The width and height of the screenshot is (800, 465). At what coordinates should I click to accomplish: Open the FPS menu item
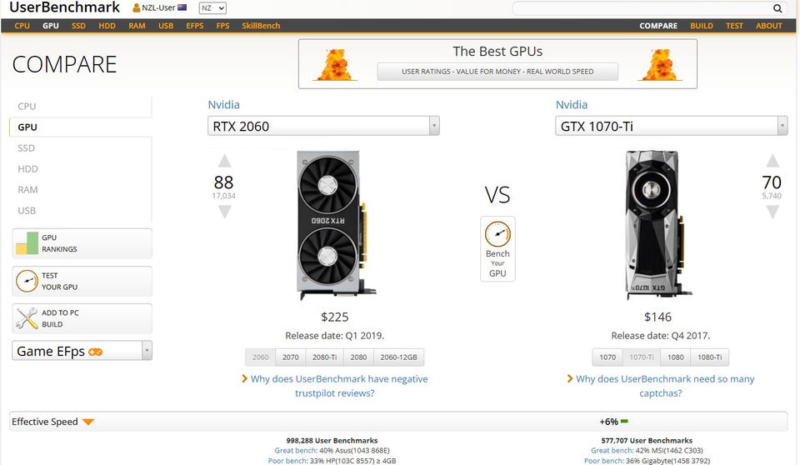coord(223,26)
